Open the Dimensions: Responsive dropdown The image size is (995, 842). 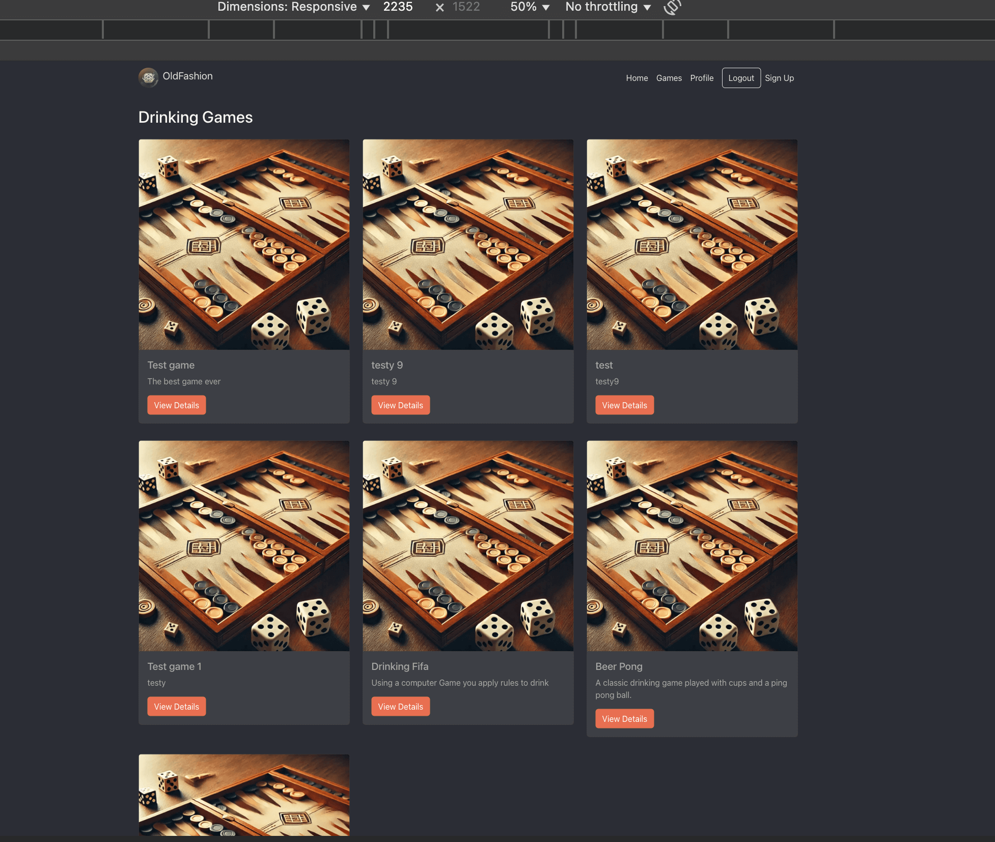point(293,7)
